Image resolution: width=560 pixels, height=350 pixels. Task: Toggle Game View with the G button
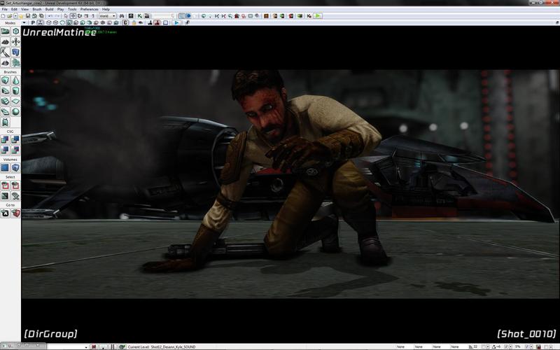pos(125,23)
